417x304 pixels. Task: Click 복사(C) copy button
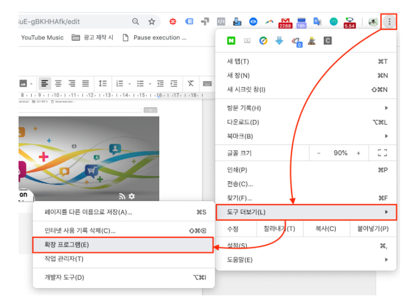(x=326, y=229)
